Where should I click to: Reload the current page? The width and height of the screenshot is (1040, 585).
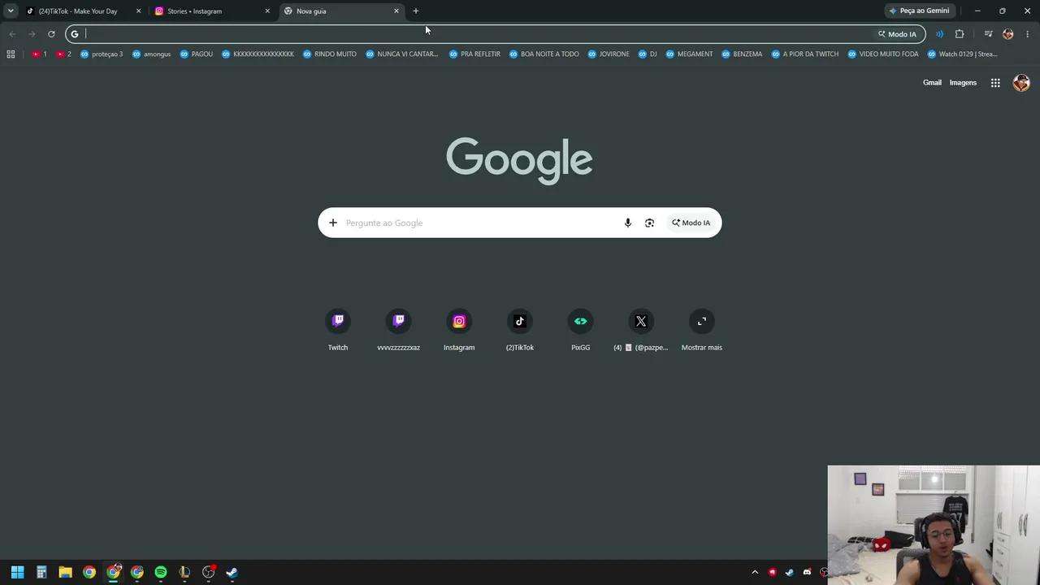click(51, 34)
